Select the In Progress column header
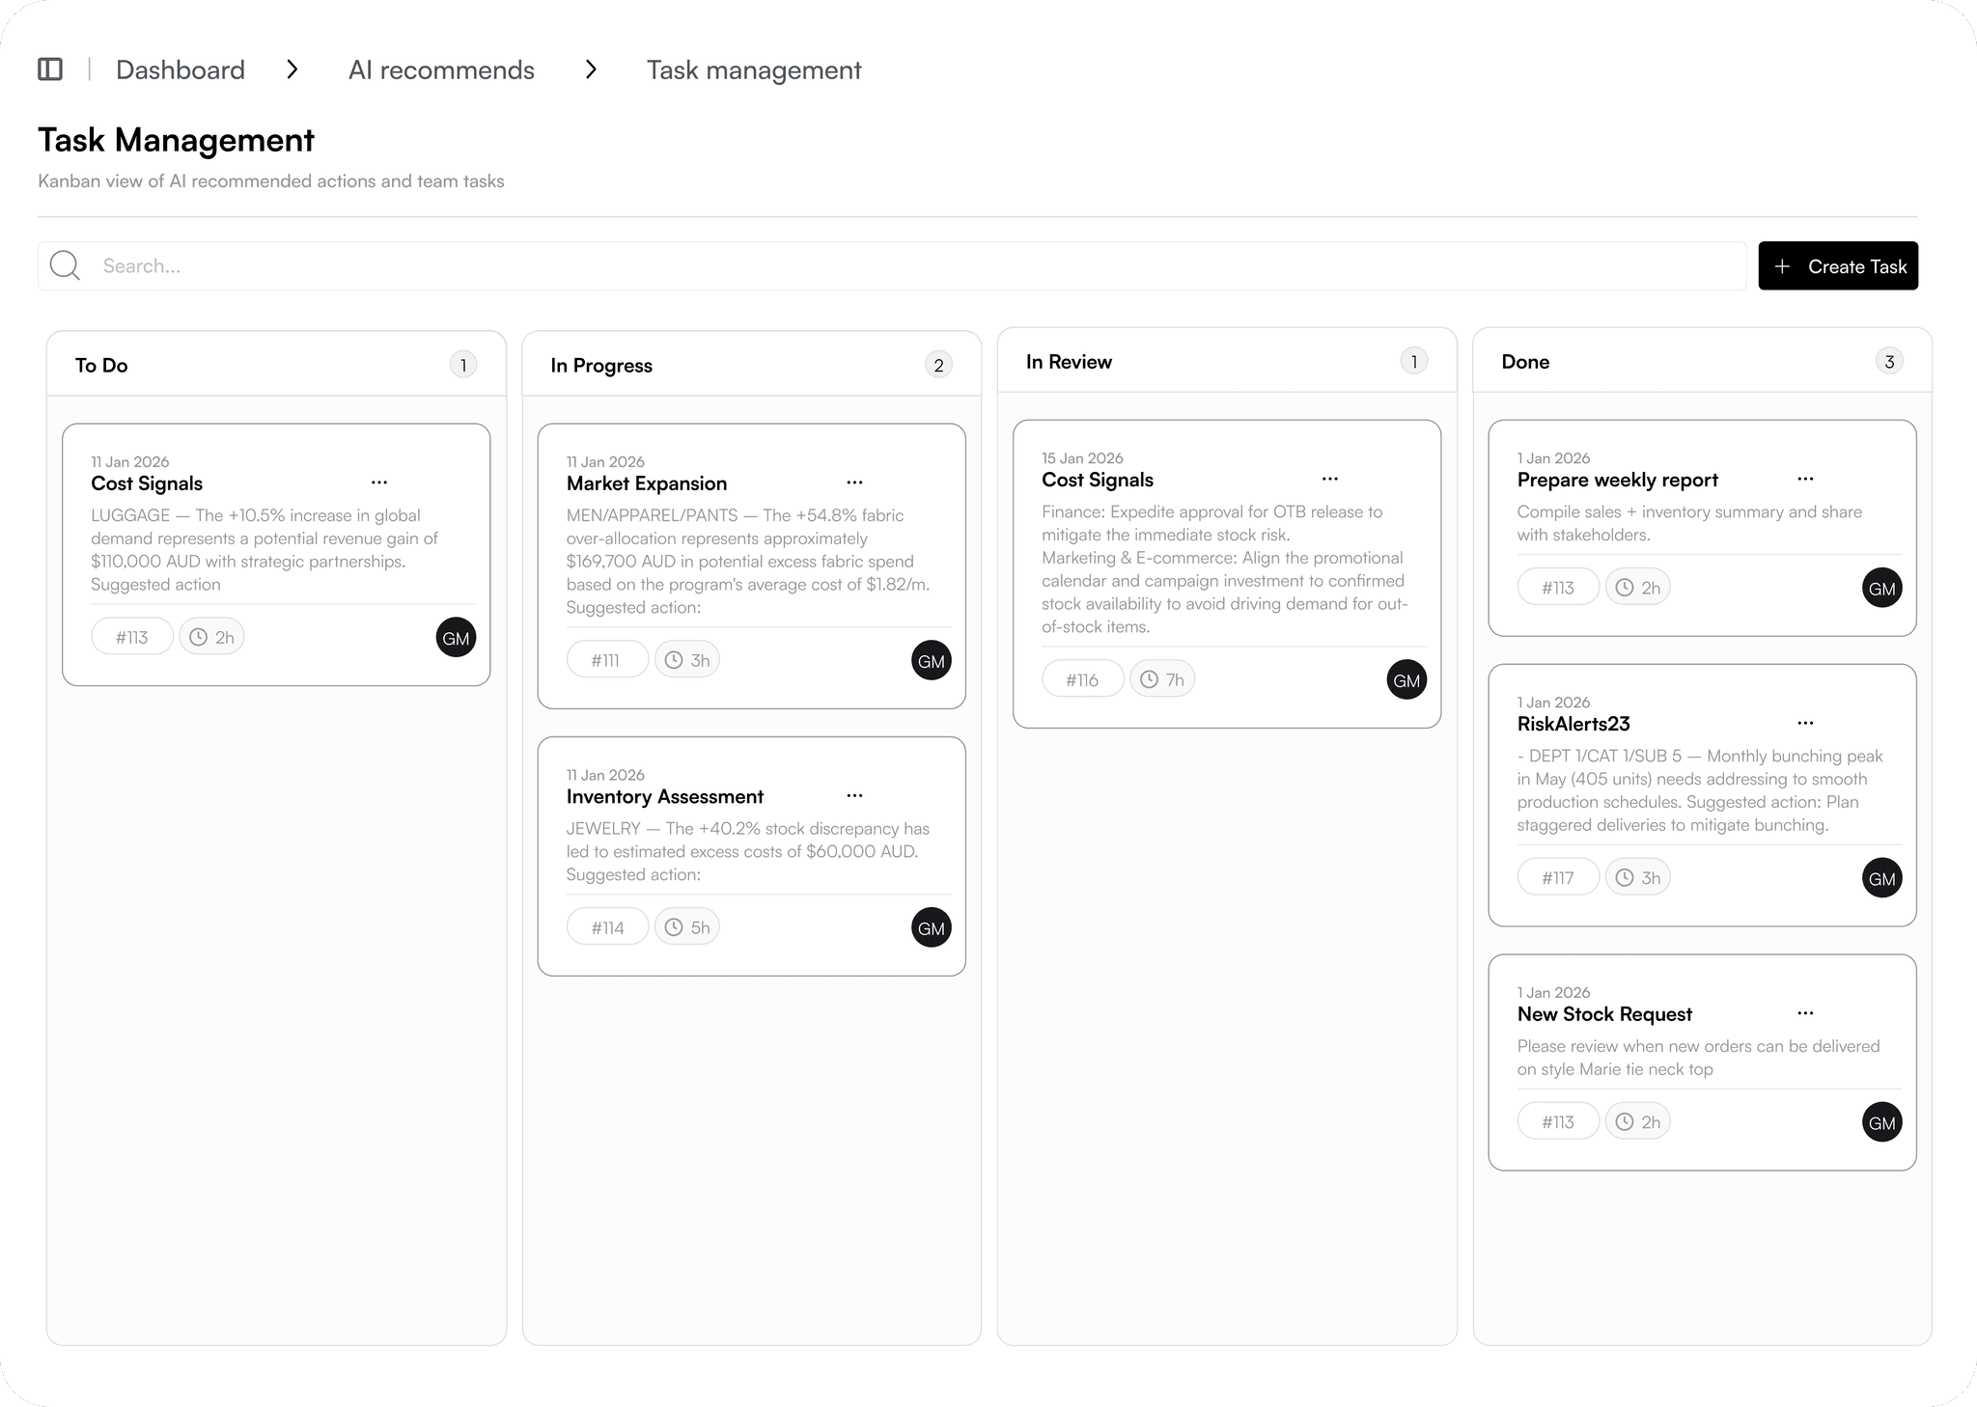Screen dimensions: 1977x1407 click(x=601, y=365)
